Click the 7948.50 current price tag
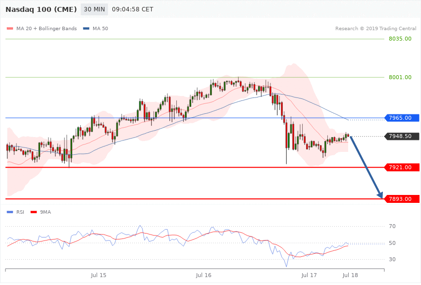The image size is (421, 285). pos(402,136)
